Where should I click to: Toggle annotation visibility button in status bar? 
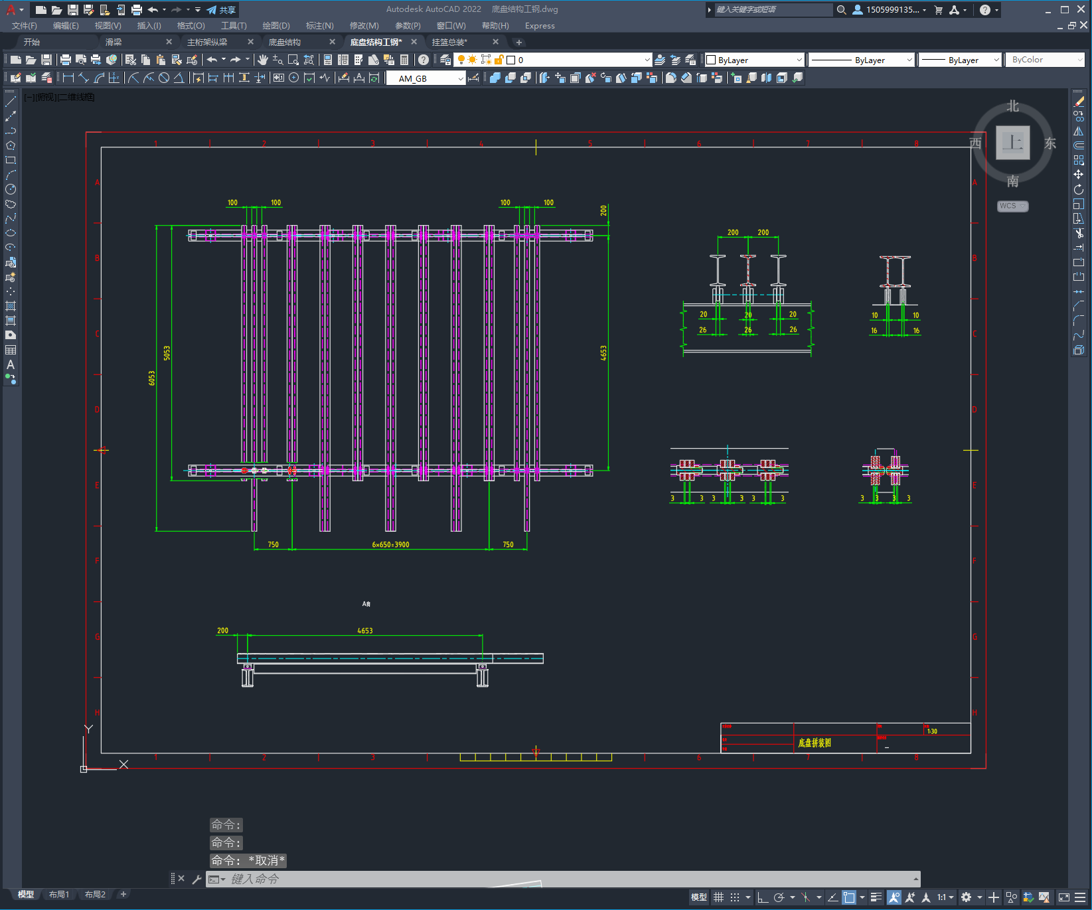pos(894,897)
